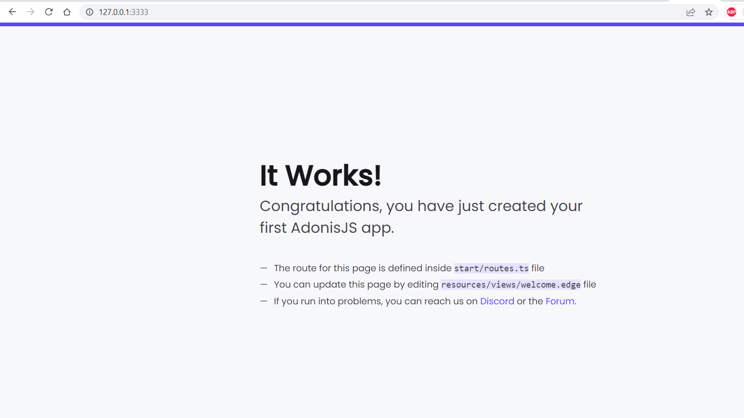Click "The route for this page is defined inside" text
The image size is (744, 418).
[363, 268]
